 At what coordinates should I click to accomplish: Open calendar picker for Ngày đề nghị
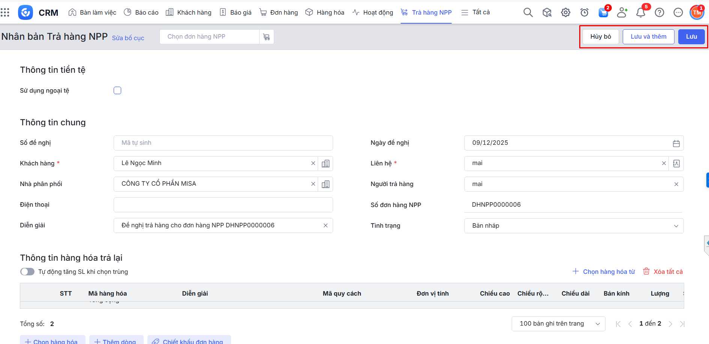coord(676,143)
